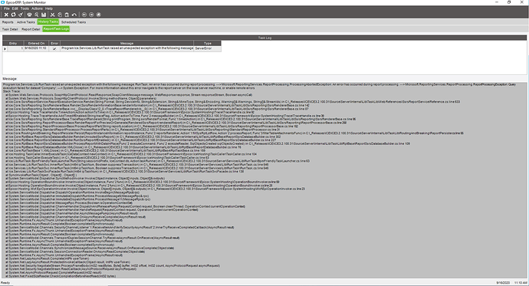The height and width of the screenshot is (286, 529).
Task: Click the Save disk toolbar icon
Action: (44, 15)
